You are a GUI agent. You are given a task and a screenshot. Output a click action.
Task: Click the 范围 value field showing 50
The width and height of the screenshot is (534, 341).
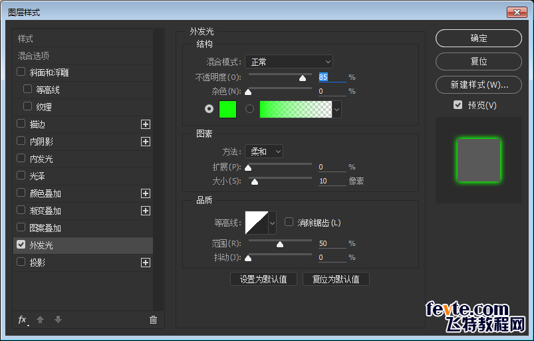(x=332, y=243)
